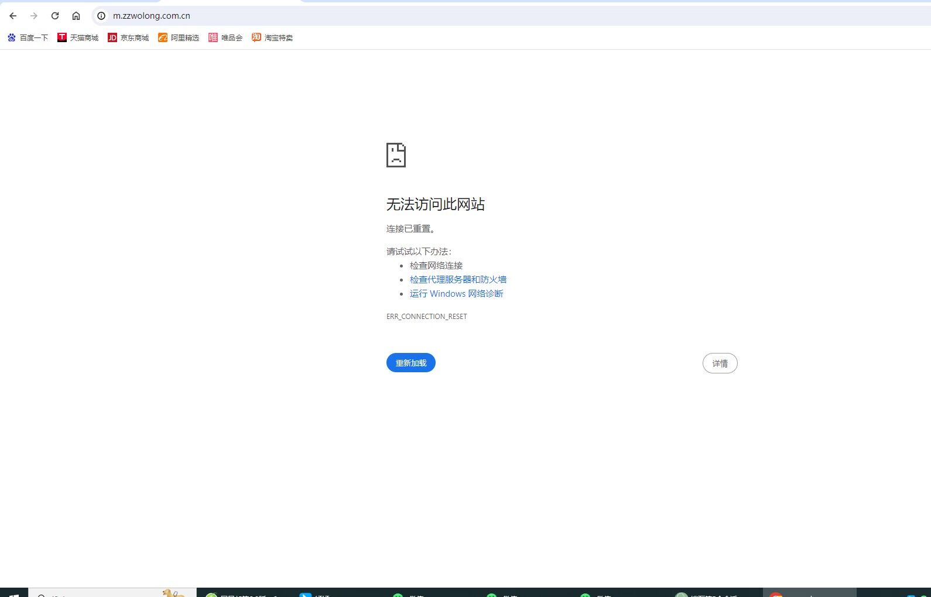
Task: Click the browser forward arrow
Action: click(x=34, y=16)
